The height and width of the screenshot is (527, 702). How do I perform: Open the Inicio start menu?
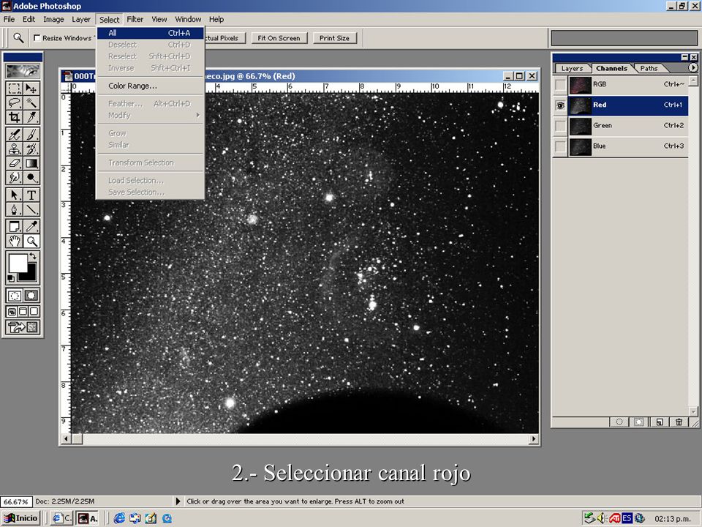click(20, 518)
